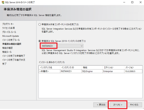Click the 次へ(N) button
The width and height of the screenshot is (144, 110).
[118, 105]
